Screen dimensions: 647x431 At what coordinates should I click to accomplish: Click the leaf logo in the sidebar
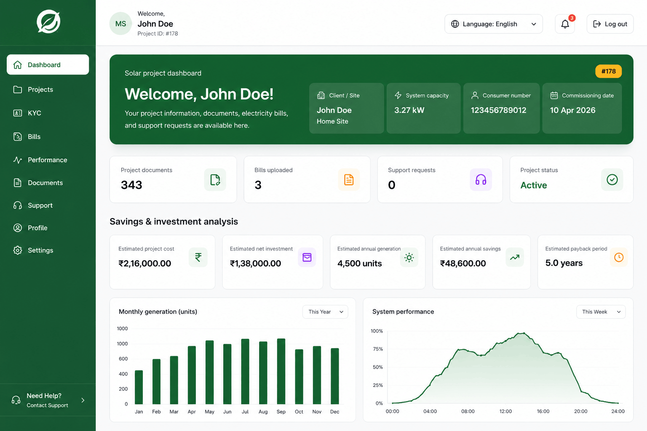click(x=48, y=22)
